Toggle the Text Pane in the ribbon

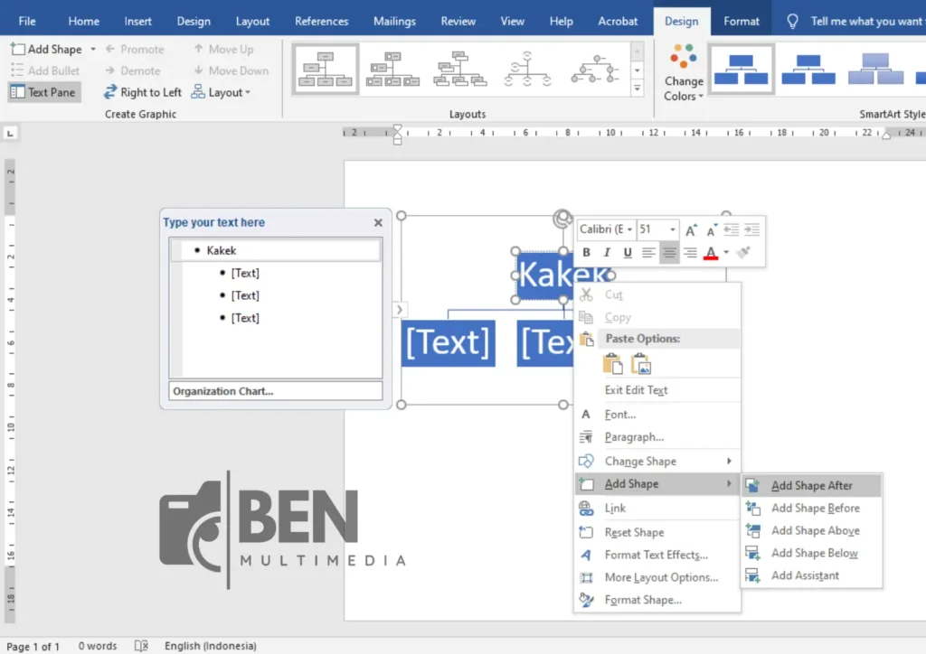43,91
